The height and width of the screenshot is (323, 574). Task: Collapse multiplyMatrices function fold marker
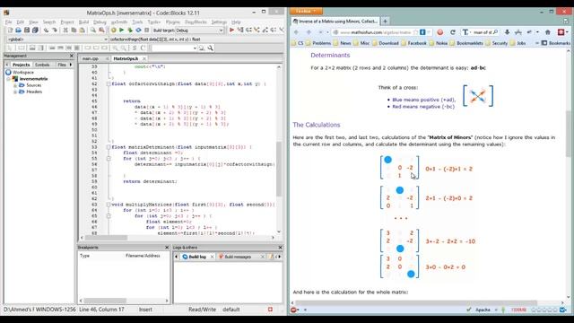pyautogui.click(x=109, y=205)
